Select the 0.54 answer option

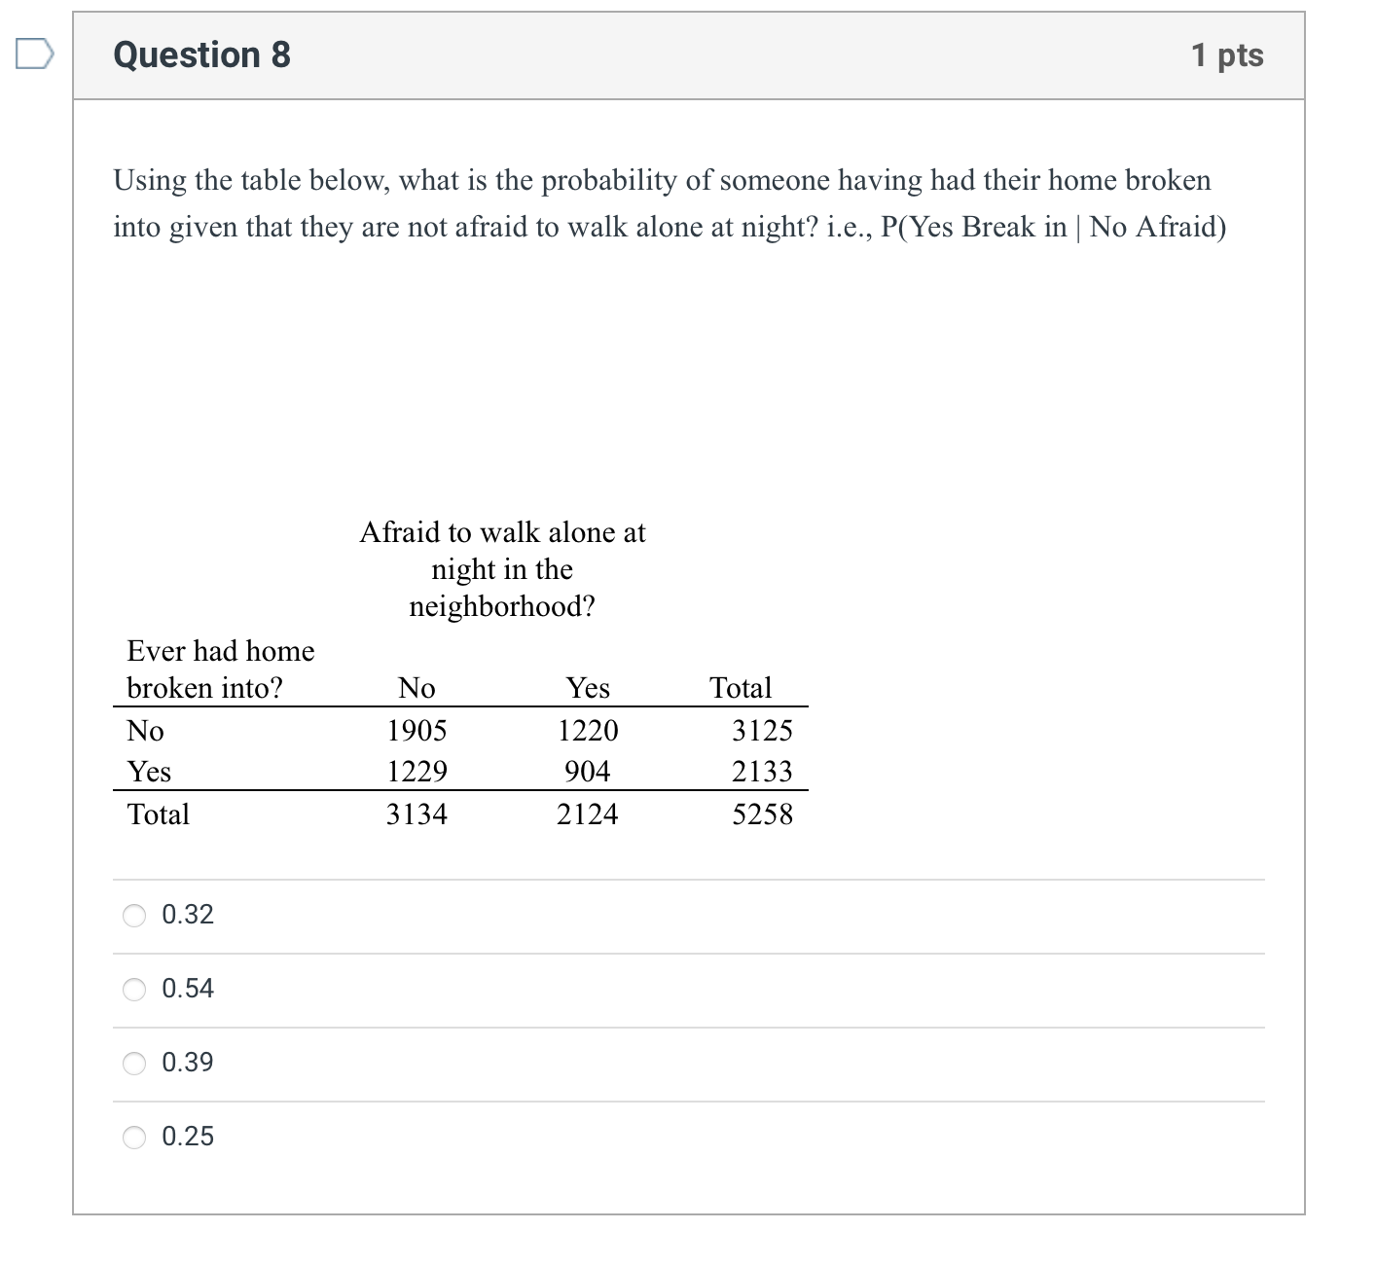point(134,989)
